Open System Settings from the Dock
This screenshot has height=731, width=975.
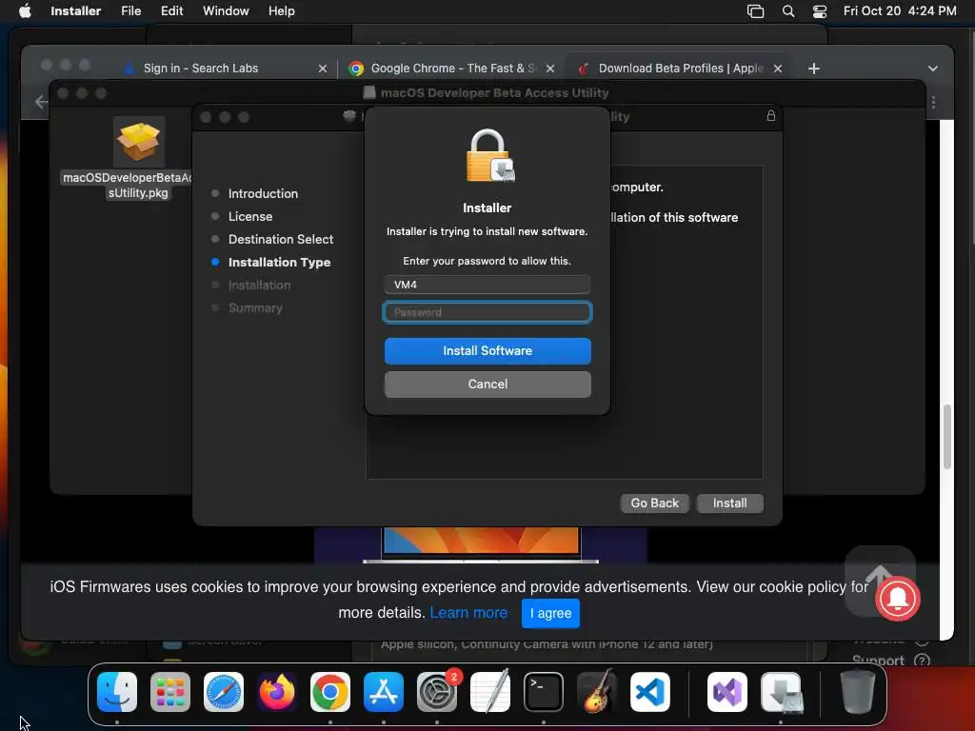(x=437, y=692)
